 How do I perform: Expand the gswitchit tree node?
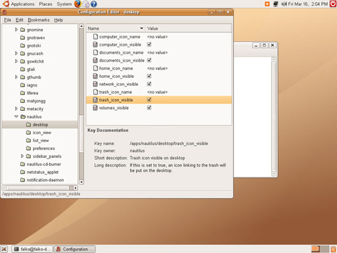coord(17,61)
